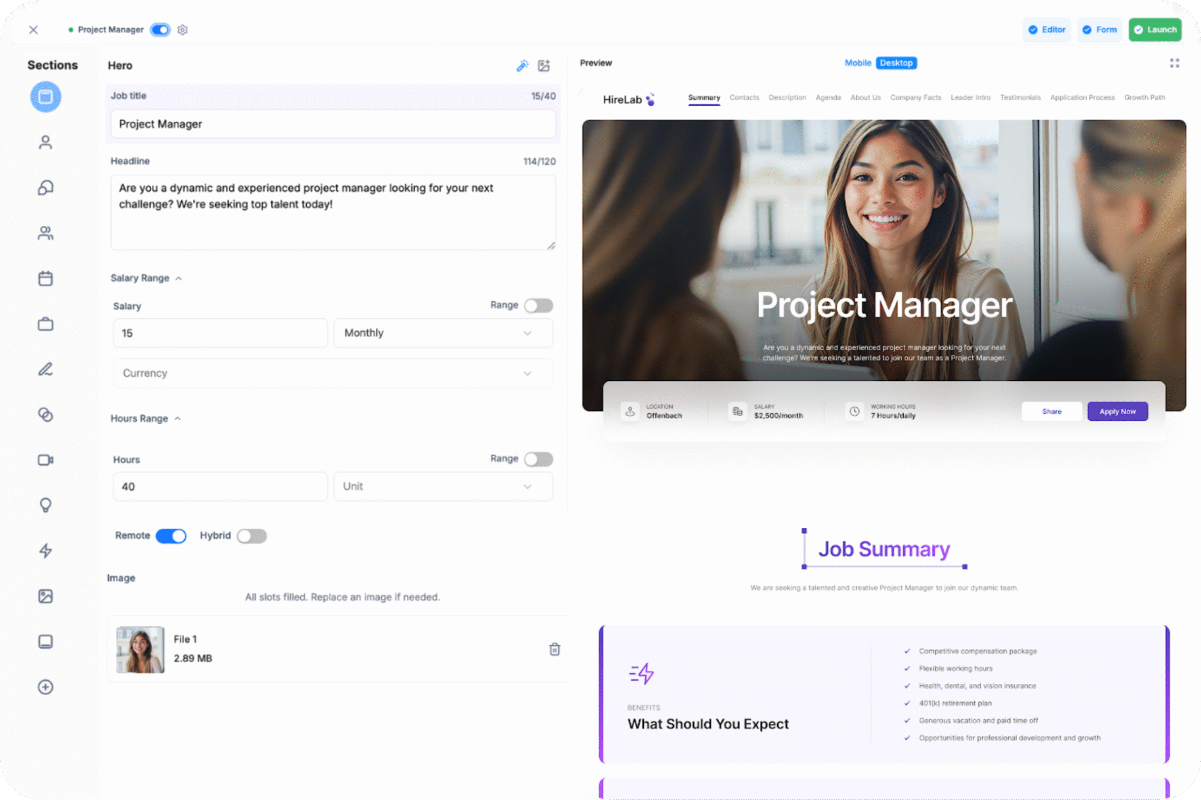Click the Job Summary heading in preview
The width and height of the screenshot is (1201, 800).
[884, 549]
